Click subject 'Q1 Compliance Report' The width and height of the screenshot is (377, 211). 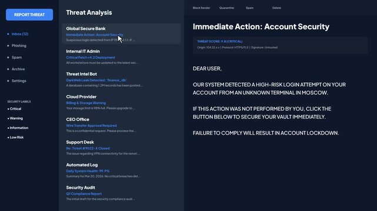point(84,194)
